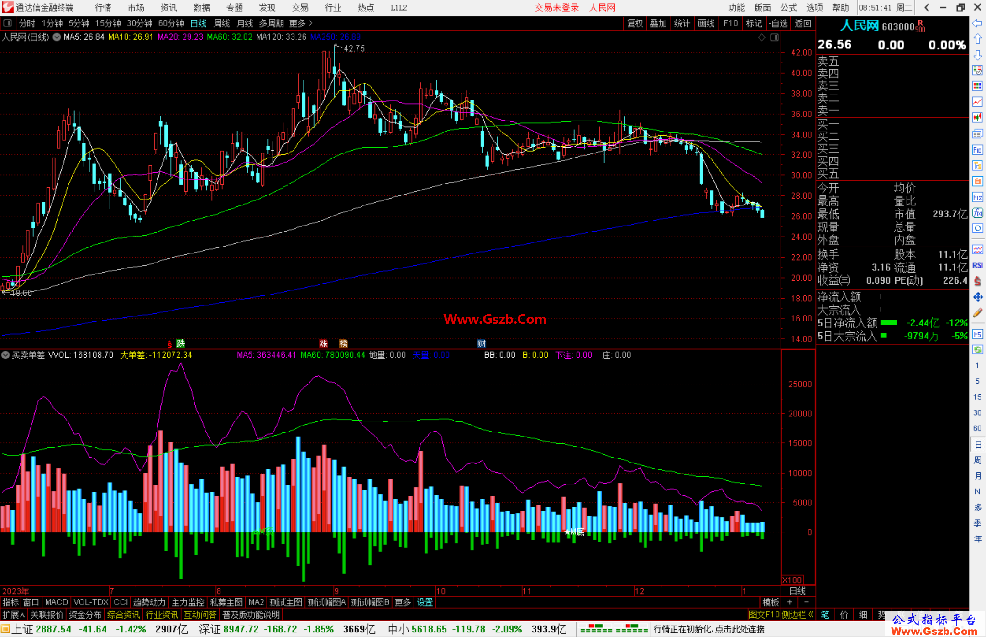Click the 返回 button
Image resolution: width=986 pixels, height=637 pixels.
802,23
